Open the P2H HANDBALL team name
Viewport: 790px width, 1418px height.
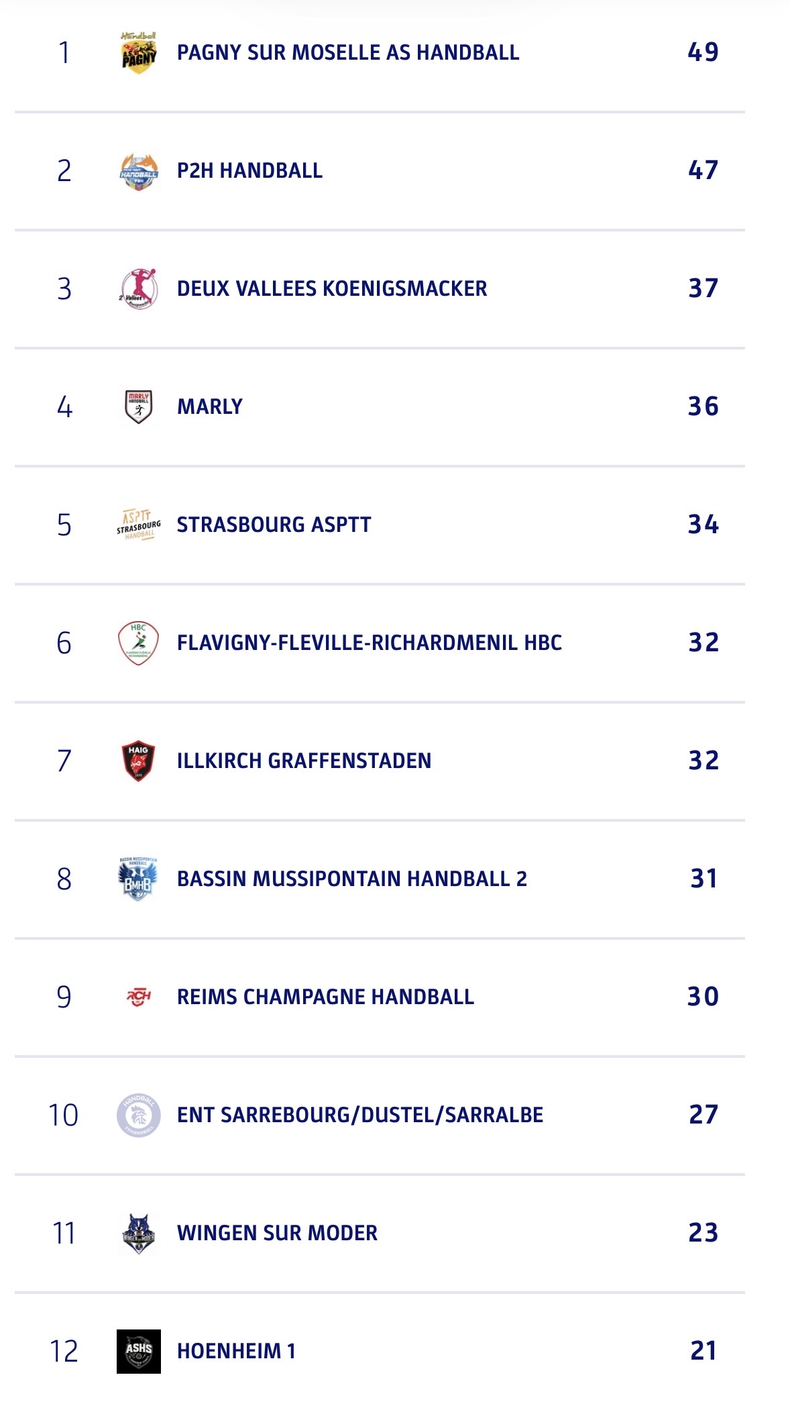249,171
